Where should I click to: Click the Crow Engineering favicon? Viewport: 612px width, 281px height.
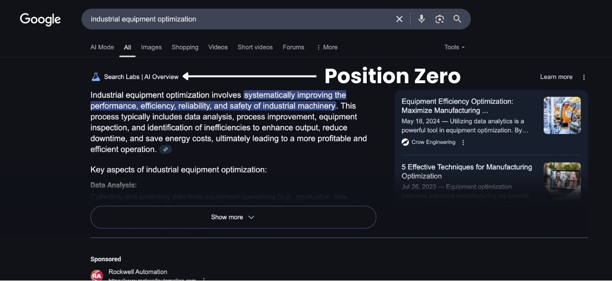click(405, 142)
